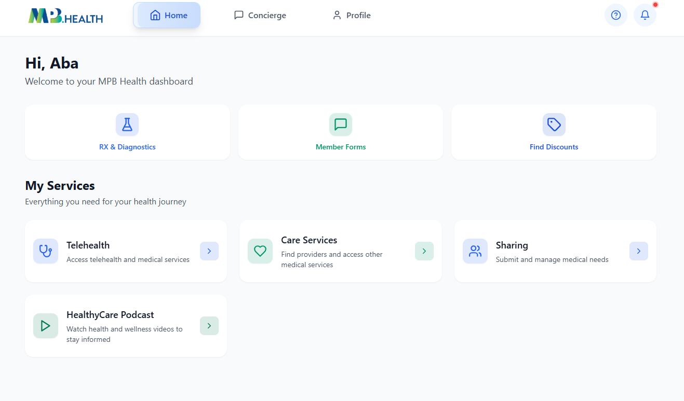Expand Care Services using its chevron arrow
The height and width of the screenshot is (401, 684).
point(424,251)
